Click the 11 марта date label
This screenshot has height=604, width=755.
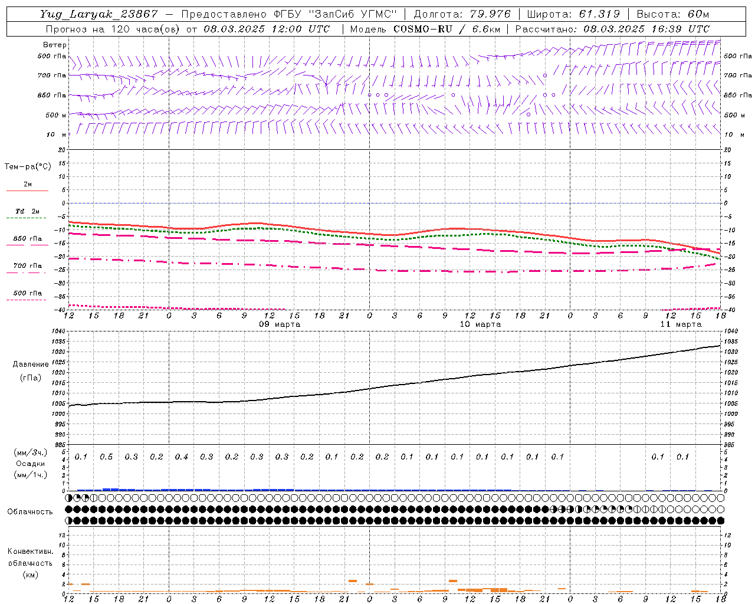(681, 324)
